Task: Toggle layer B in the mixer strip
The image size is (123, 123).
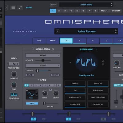Action: [68, 119]
